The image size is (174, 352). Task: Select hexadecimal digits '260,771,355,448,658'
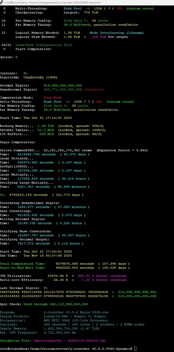click(x=63, y=89)
